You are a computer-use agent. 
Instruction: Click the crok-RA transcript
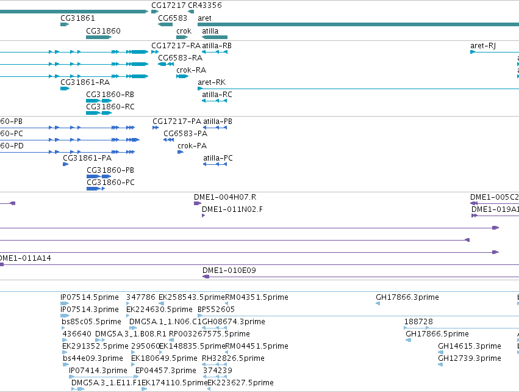[182, 76]
